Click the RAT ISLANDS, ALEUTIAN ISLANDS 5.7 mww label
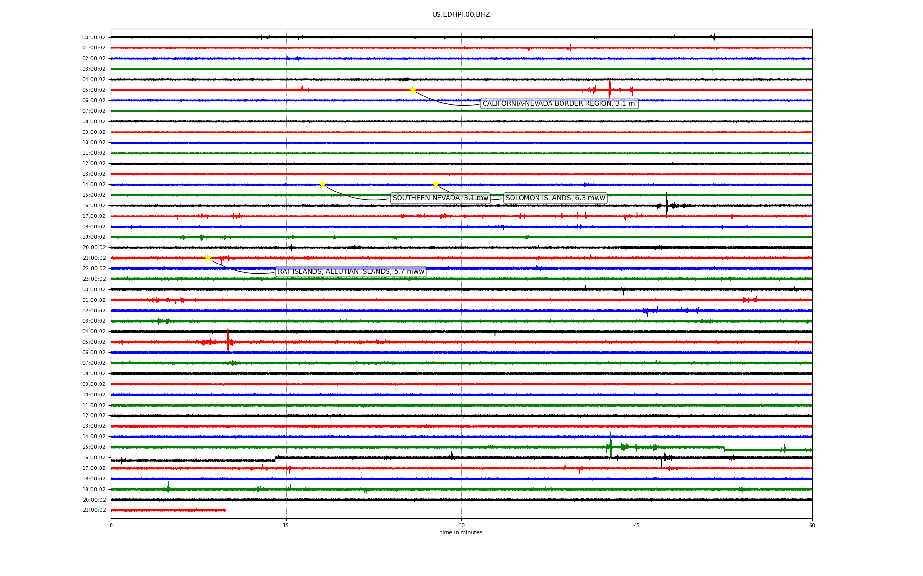Viewport: 923px width, 576px height. [x=351, y=272]
